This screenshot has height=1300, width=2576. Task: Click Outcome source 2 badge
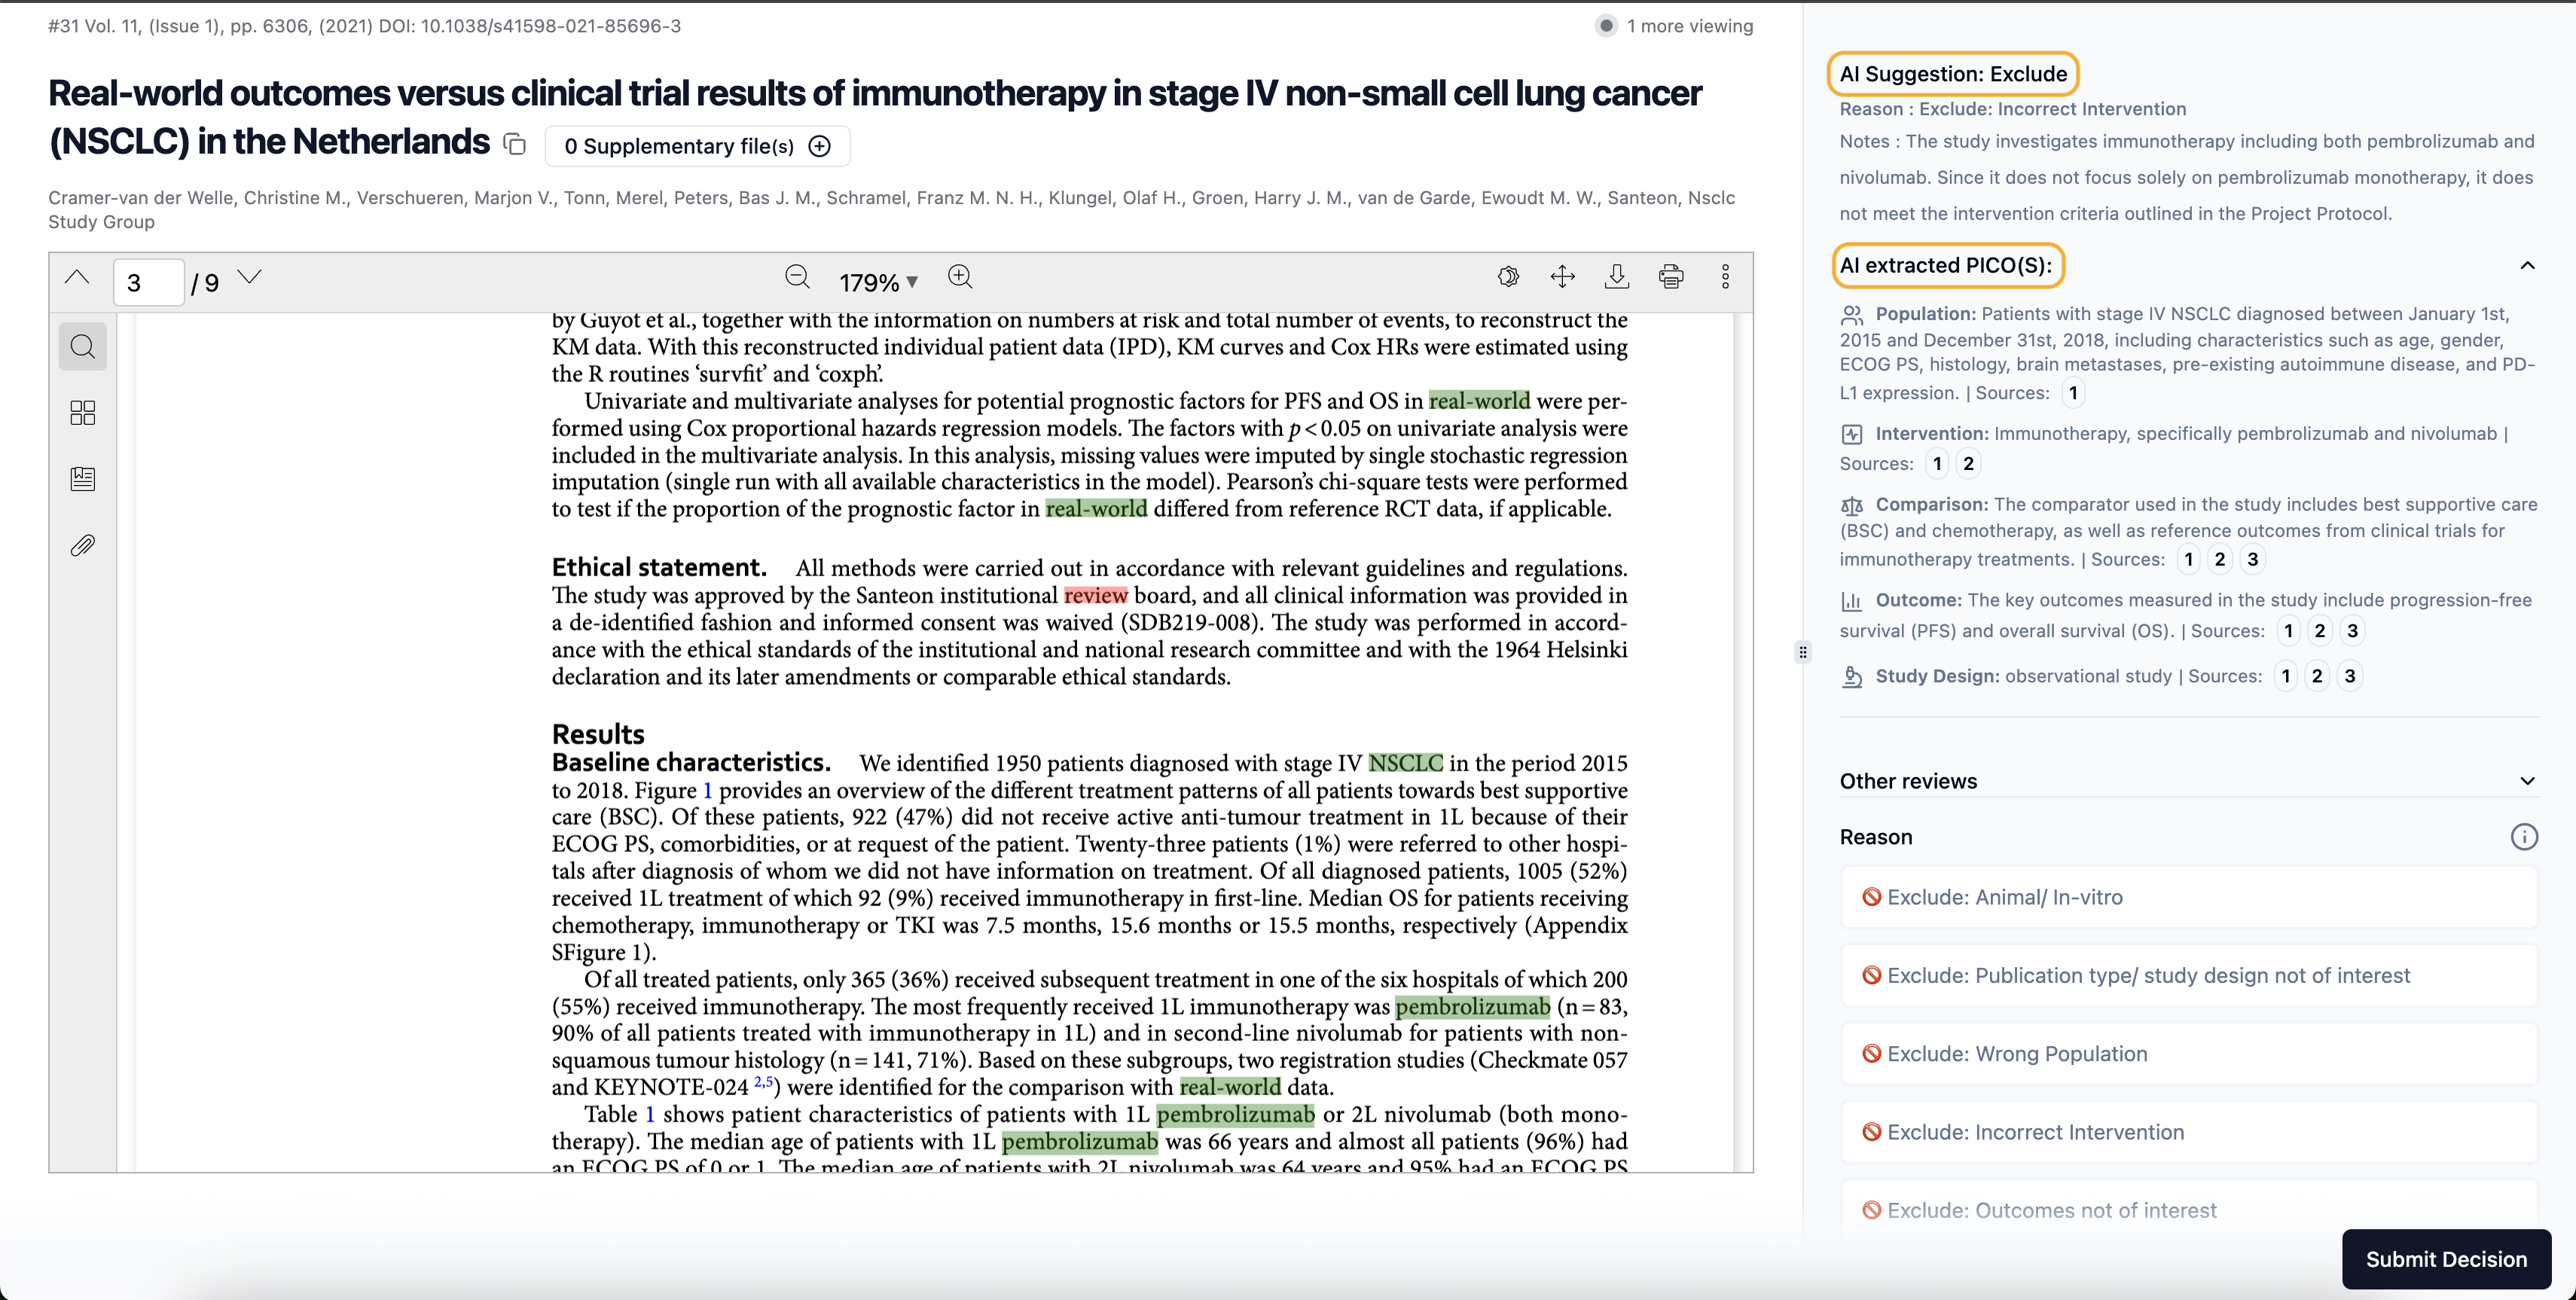click(2320, 631)
